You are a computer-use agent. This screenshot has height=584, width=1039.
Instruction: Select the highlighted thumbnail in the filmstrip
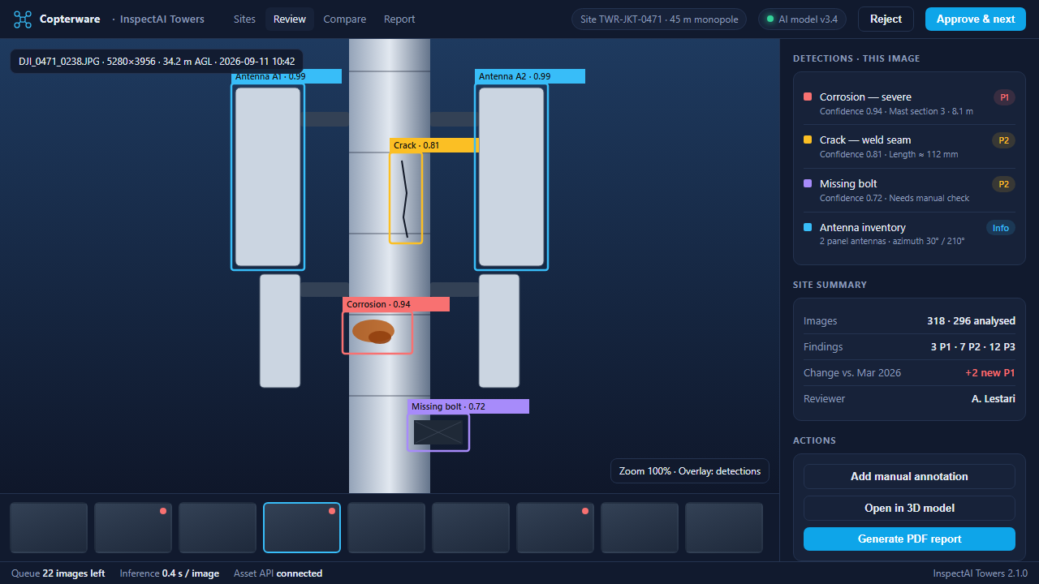click(302, 528)
